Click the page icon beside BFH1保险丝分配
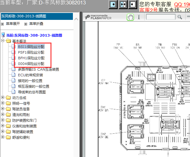The image size is (190, 157). pyautogui.click(x=14, y=58)
